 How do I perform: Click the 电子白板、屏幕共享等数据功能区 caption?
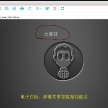[x=54, y=97]
